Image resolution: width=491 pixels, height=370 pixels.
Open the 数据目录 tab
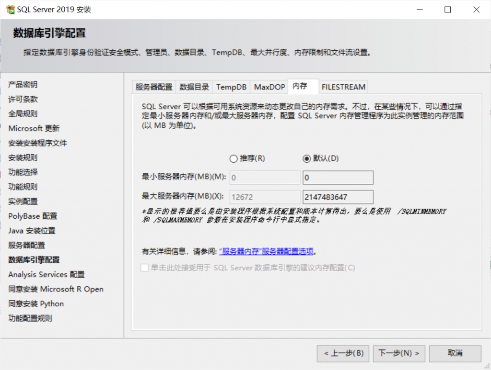tap(194, 87)
